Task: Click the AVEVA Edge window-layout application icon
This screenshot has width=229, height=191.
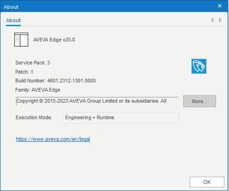Action: (x=21, y=40)
